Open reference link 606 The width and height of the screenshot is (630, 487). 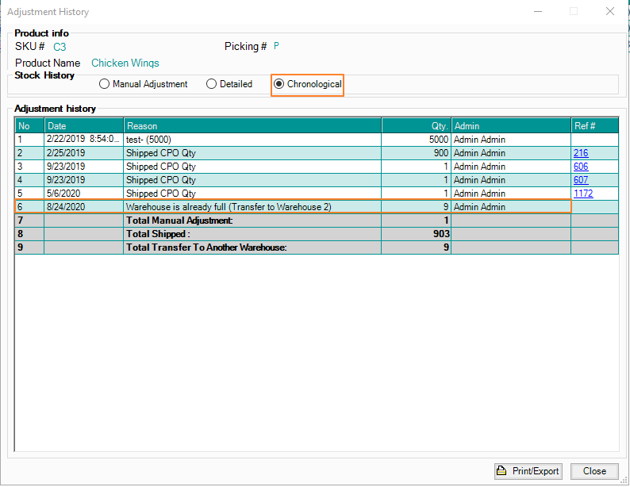tap(580, 167)
